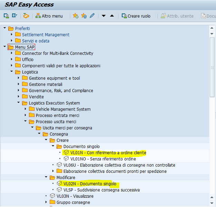Click the VL06U transaction cube icon
Image resolution: width=216 pixels, height=207 pixels.
(x=59, y=165)
